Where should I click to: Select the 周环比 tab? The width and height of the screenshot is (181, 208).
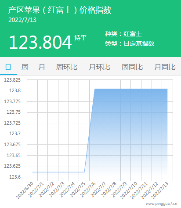[x=67, y=67]
